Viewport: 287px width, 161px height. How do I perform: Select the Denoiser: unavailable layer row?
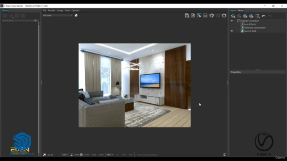point(257,28)
